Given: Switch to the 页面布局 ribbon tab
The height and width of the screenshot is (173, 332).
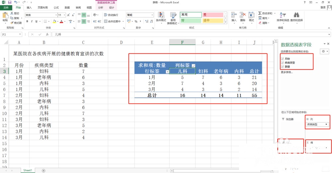Looking at the screenshot, I should (42, 8).
